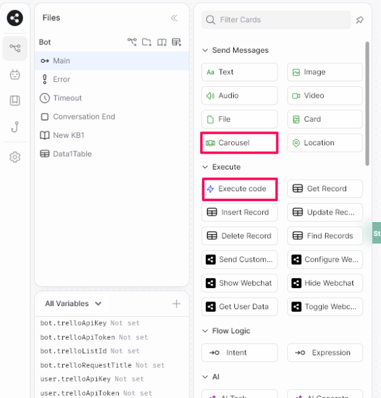Collapse the Flow Logic section

click(205, 331)
